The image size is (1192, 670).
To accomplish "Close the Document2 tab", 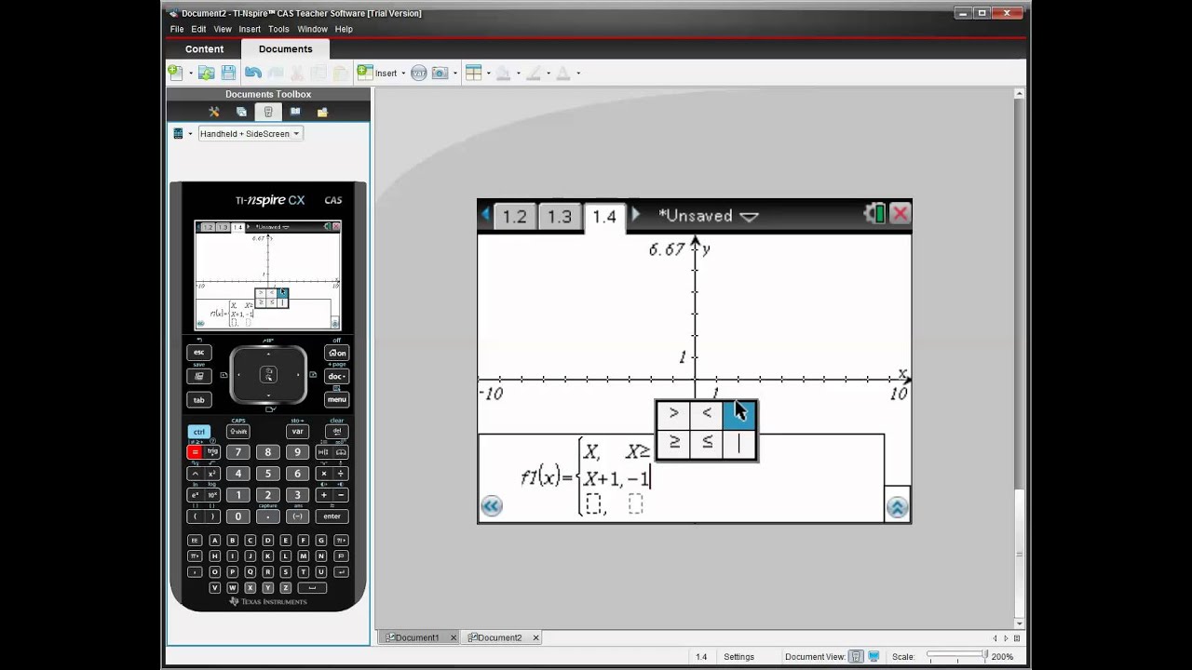I will [535, 637].
